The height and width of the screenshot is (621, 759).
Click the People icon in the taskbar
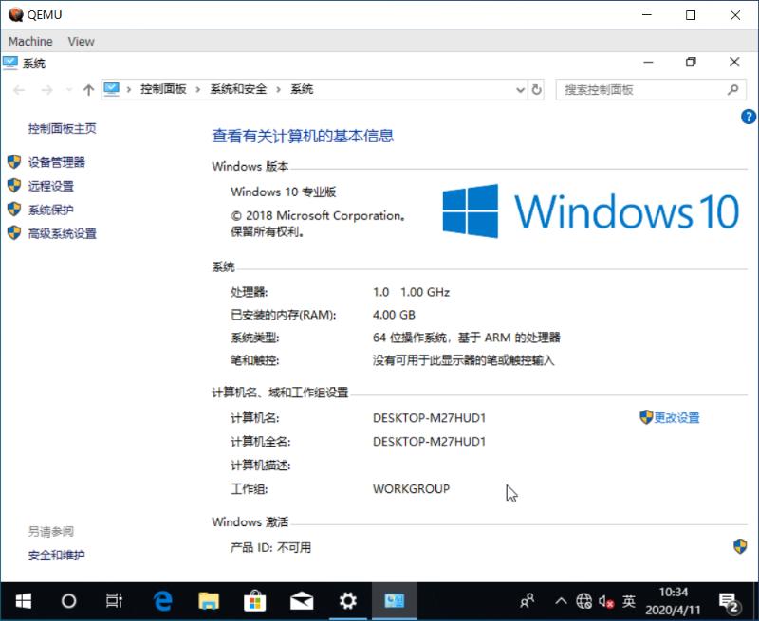[x=528, y=600]
